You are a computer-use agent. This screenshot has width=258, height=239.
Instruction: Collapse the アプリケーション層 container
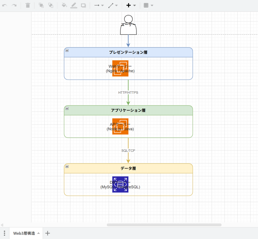click(67, 108)
